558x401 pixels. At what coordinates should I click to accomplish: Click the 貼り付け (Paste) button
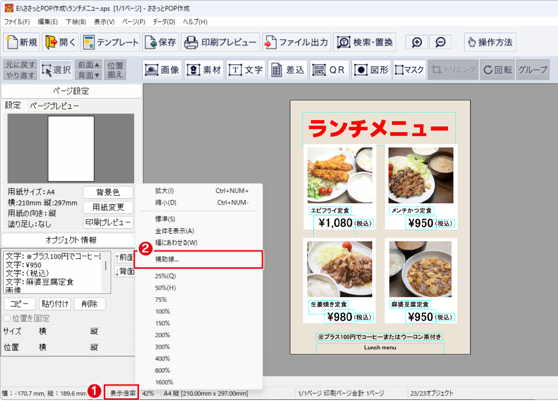54,304
